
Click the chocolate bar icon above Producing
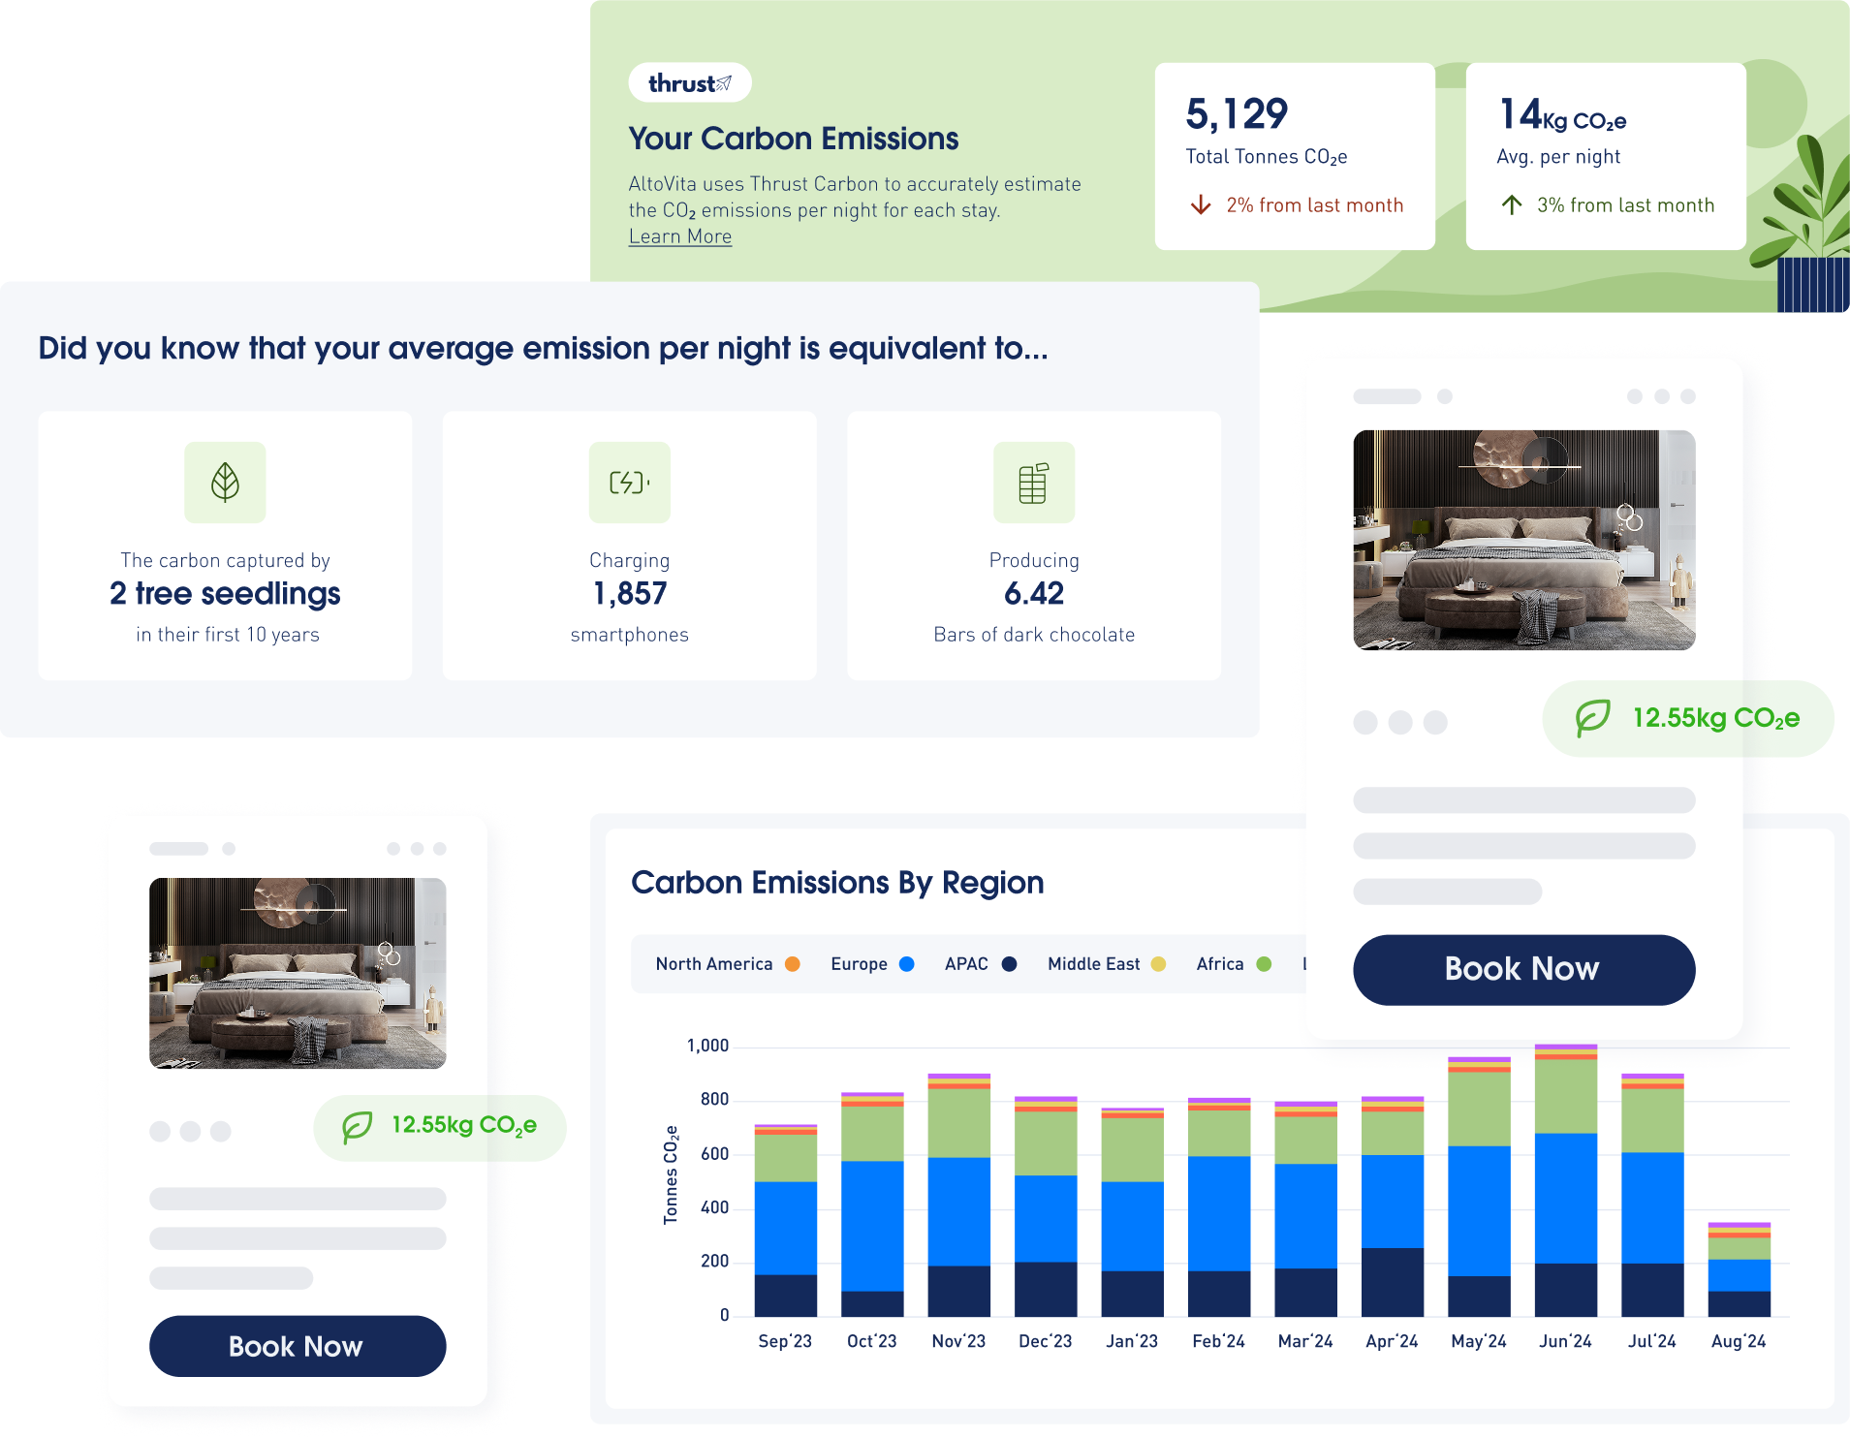coord(1033,483)
